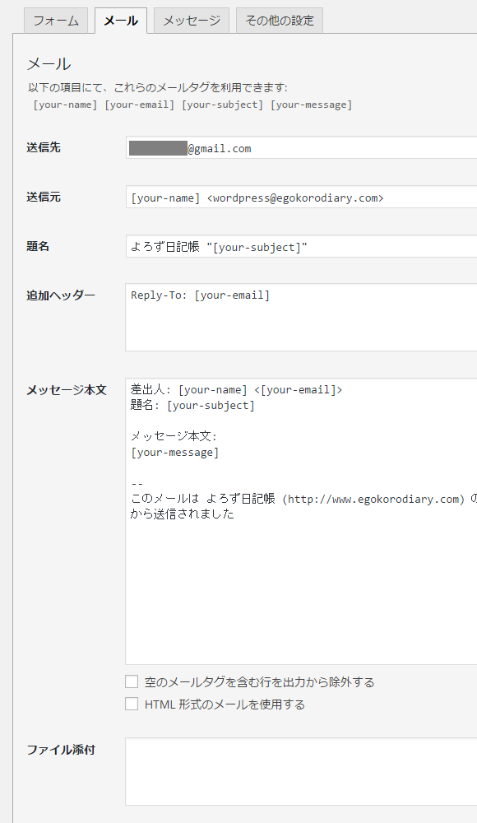Click the 送信元 input field
477x823 pixels.
click(x=301, y=198)
